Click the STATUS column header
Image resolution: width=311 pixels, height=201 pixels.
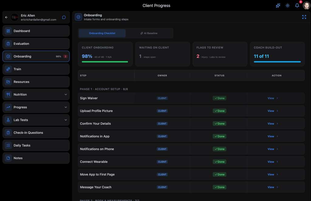(219, 75)
